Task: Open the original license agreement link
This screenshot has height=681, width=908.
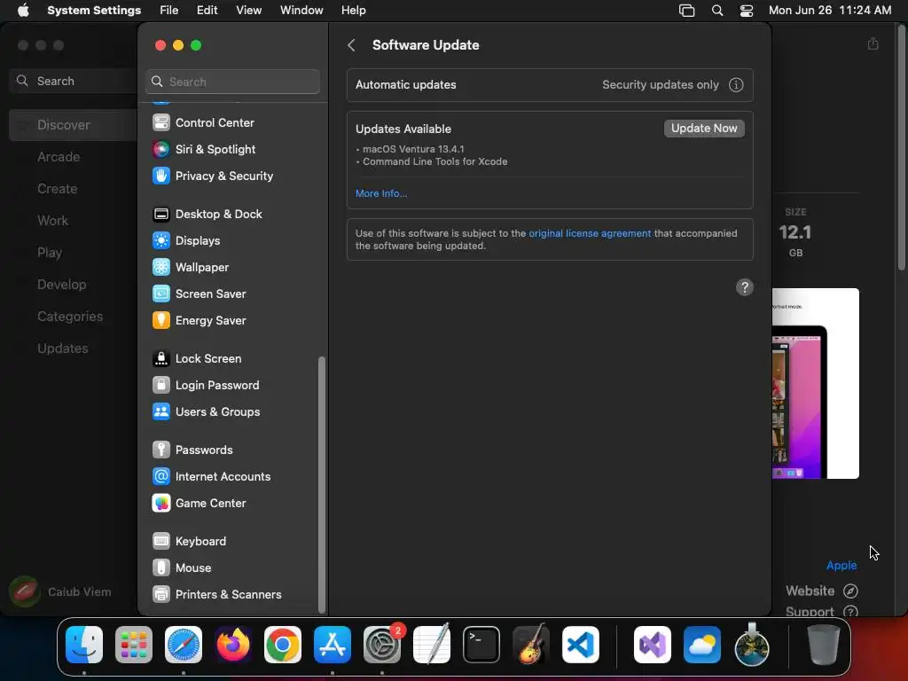Action: pos(590,233)
